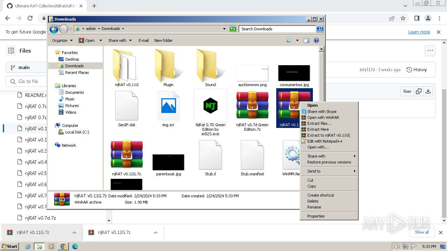Select the GeoIP.dat file icon
Viewport: 447px width, 251px height.
(x=126, y=106)
